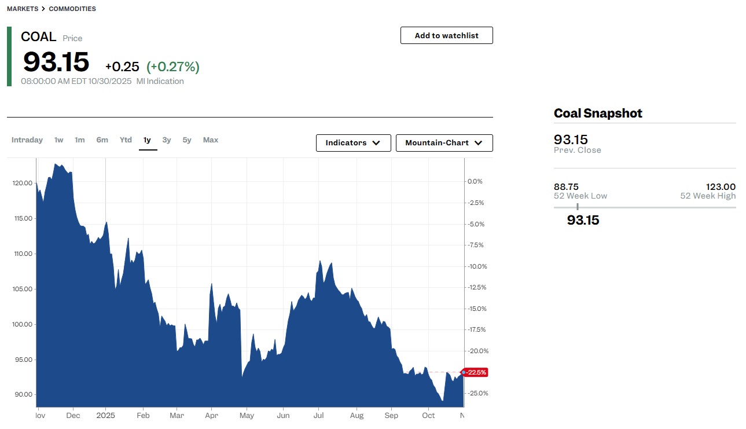Switch chart to 3y range
746x429 pixels.
point(167,140)
